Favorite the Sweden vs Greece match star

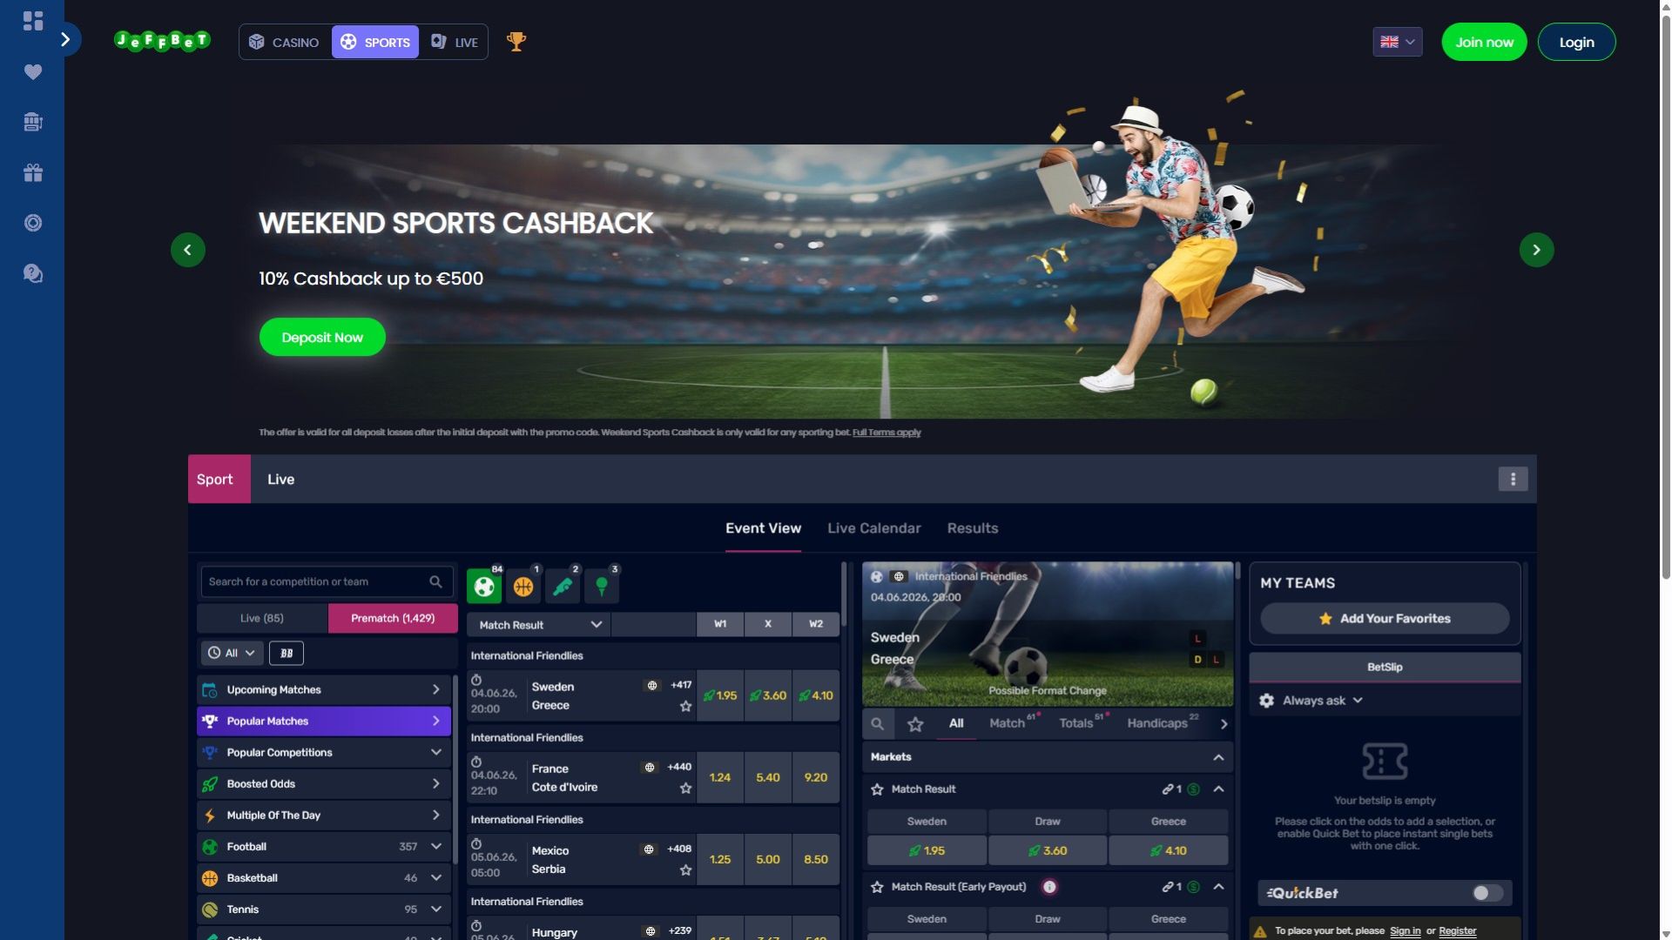coord(685,706)
